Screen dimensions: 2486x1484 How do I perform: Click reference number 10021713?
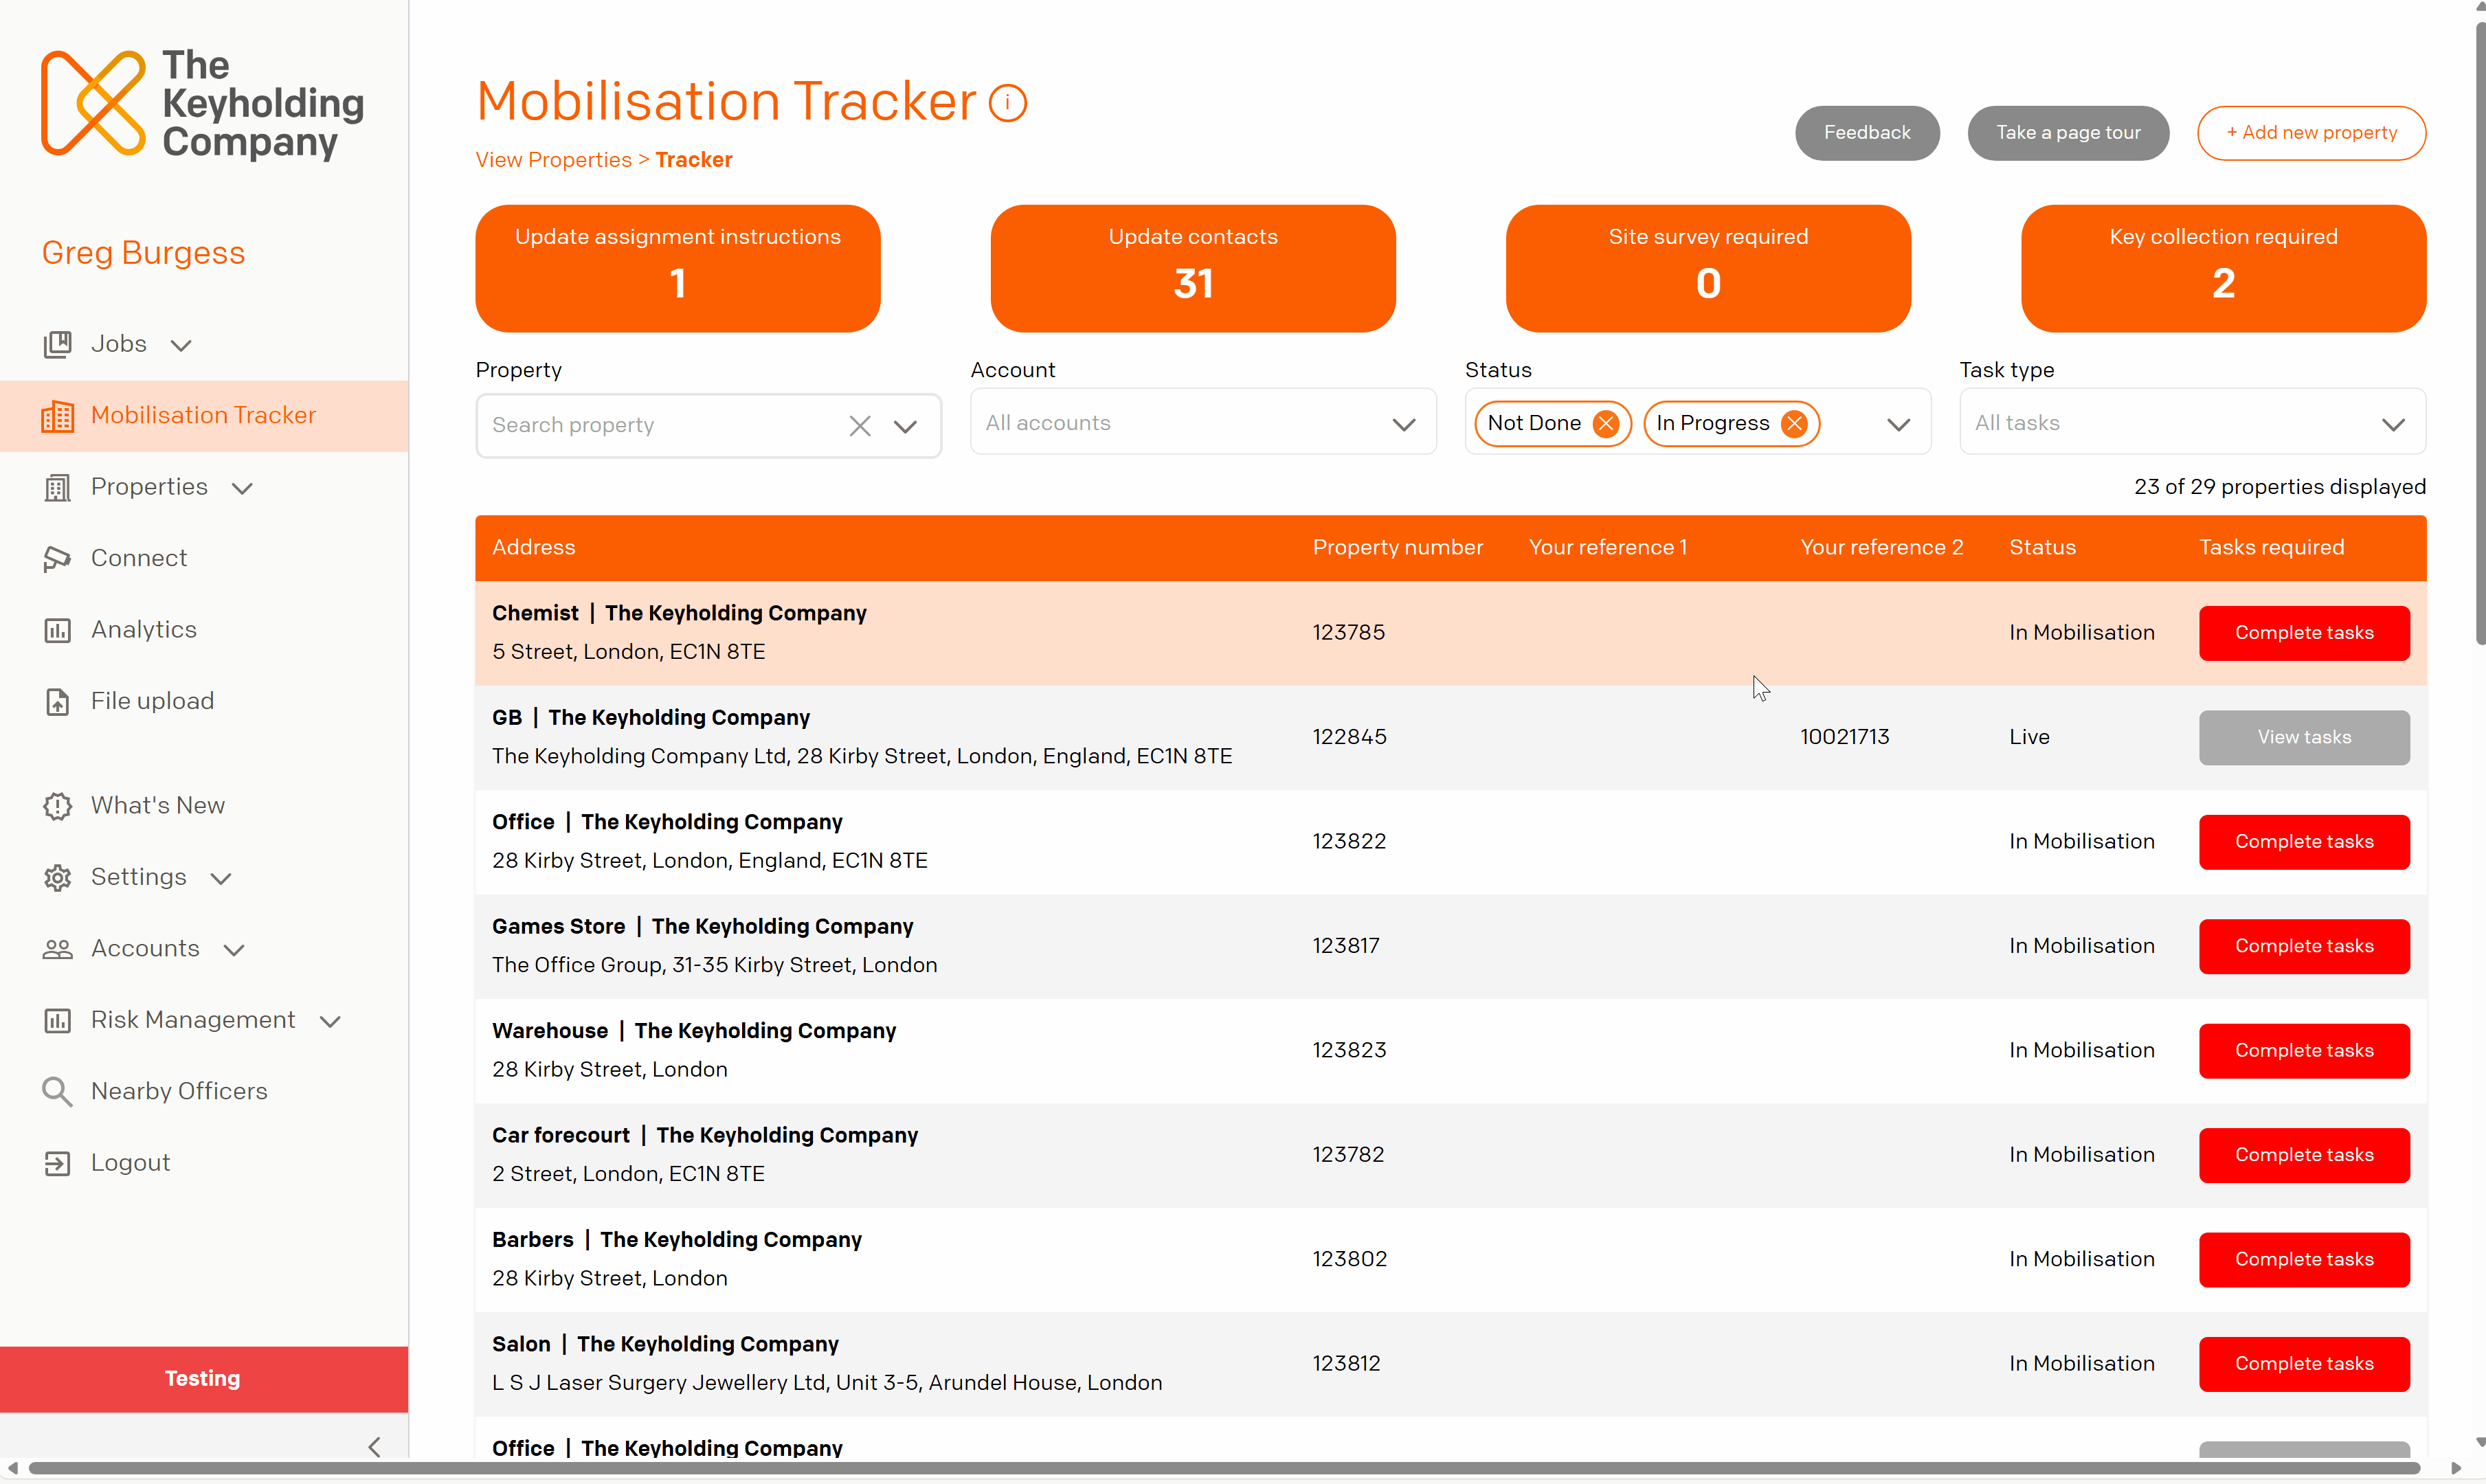tap(1845, 738)
